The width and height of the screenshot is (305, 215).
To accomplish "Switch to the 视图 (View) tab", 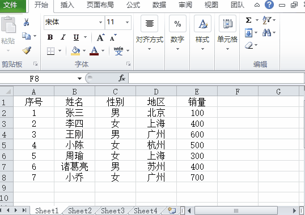I will (211, 5).
